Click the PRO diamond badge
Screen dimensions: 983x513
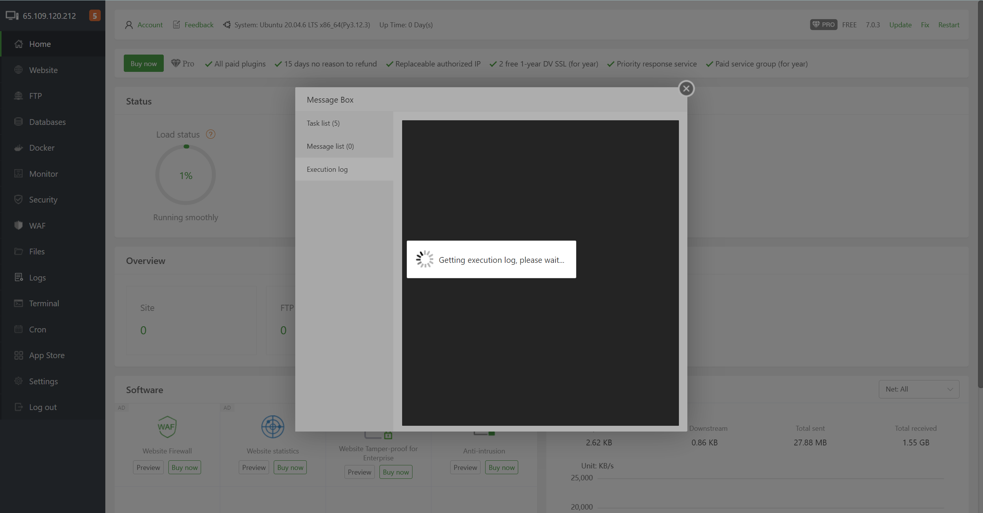[823, 25]
